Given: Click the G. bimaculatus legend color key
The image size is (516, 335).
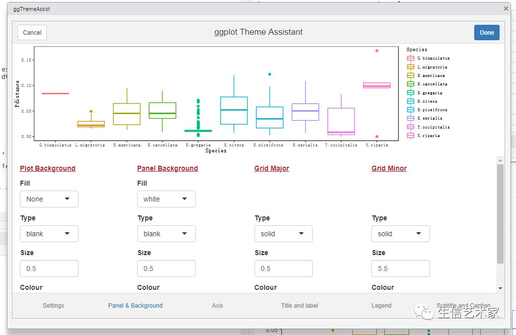Looking at the screenshot, I should click(x=411, y=58).
